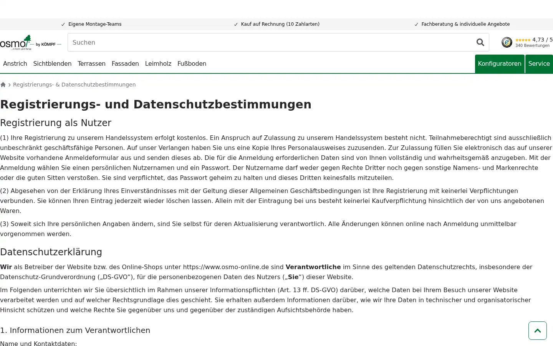Click Registrierungs- & Datenschutzbestimmungen breadcrumb

[x=74, y=85]
